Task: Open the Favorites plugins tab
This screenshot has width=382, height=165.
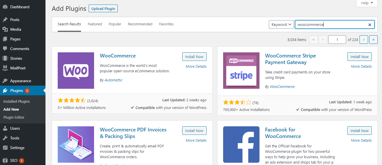Action: (x=166, y=24)
